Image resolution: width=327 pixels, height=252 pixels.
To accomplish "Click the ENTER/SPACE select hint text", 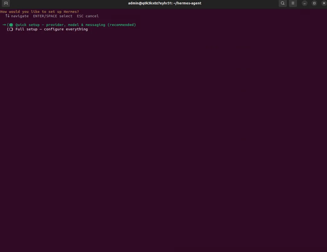I will tap(53, 16).
